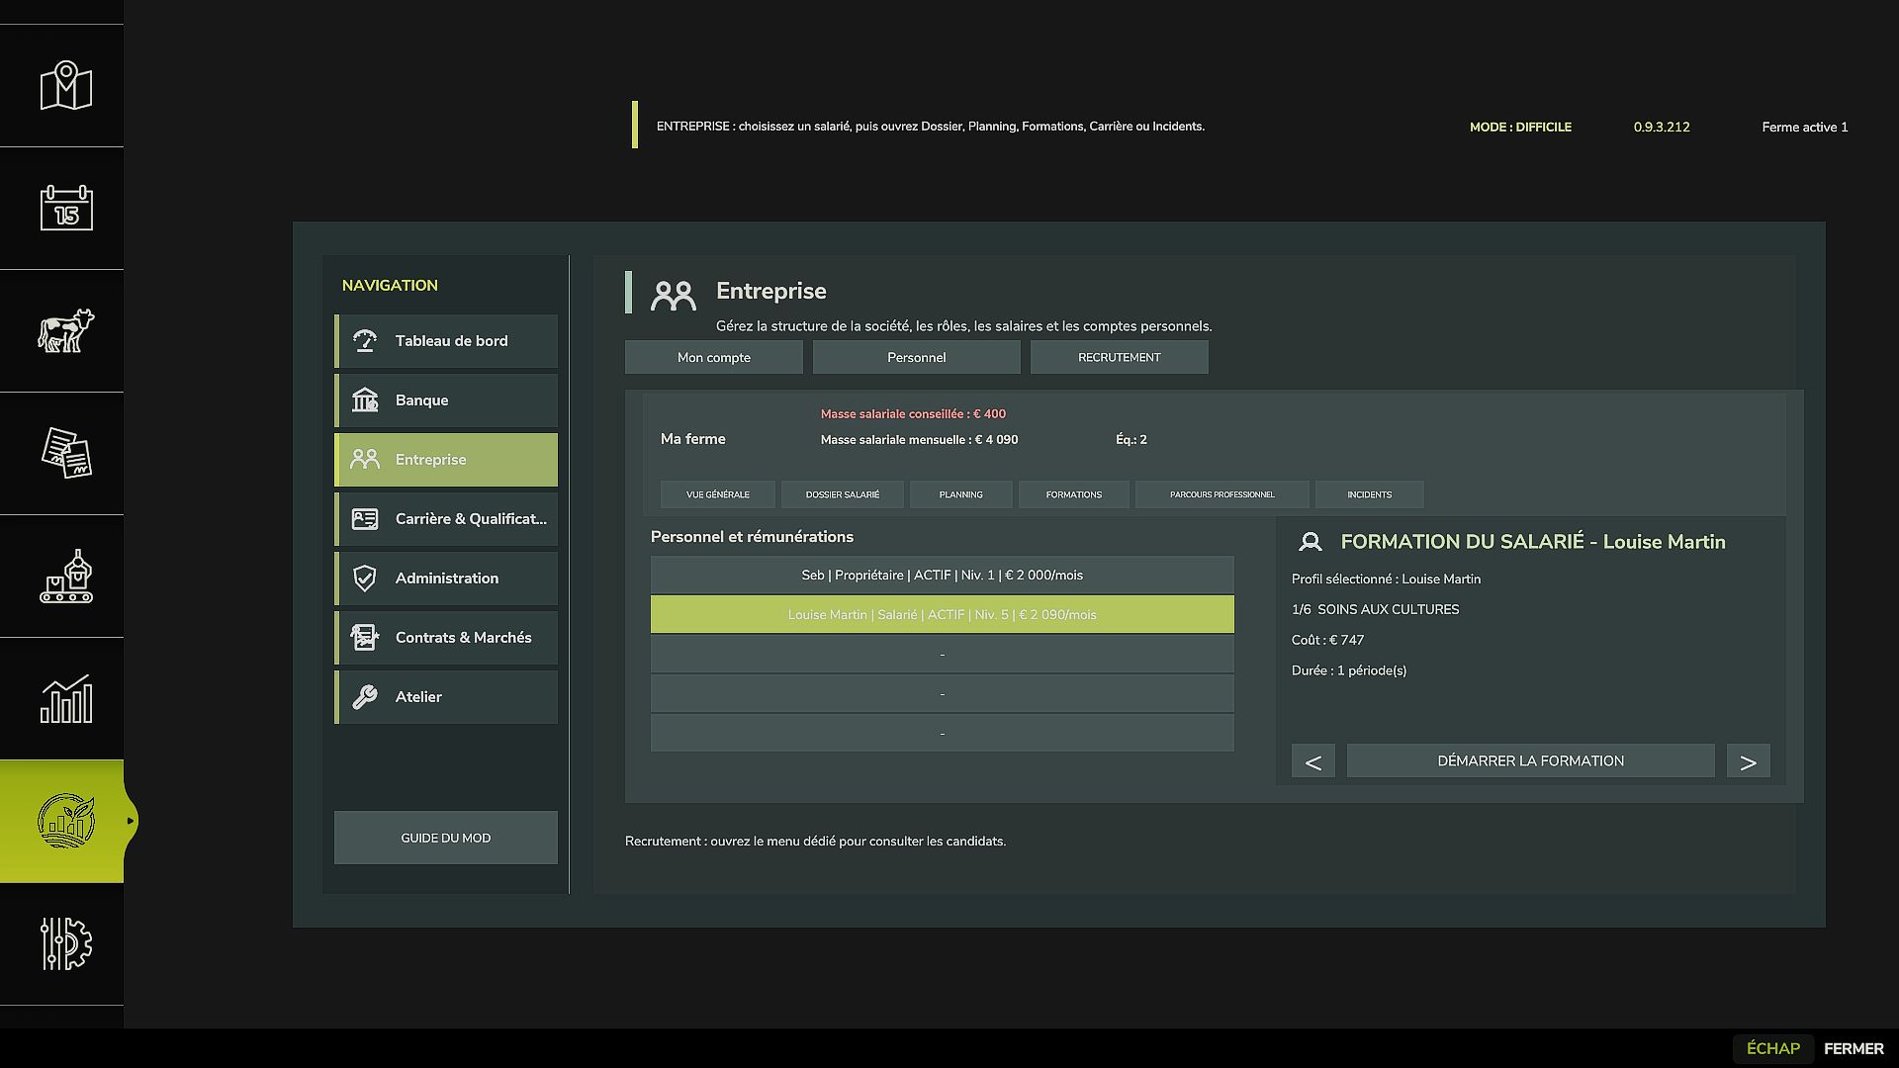Screen dimensions: 1899x1068
Task: Click Durée : 1 période(s) text
Action: (1349, 671)
